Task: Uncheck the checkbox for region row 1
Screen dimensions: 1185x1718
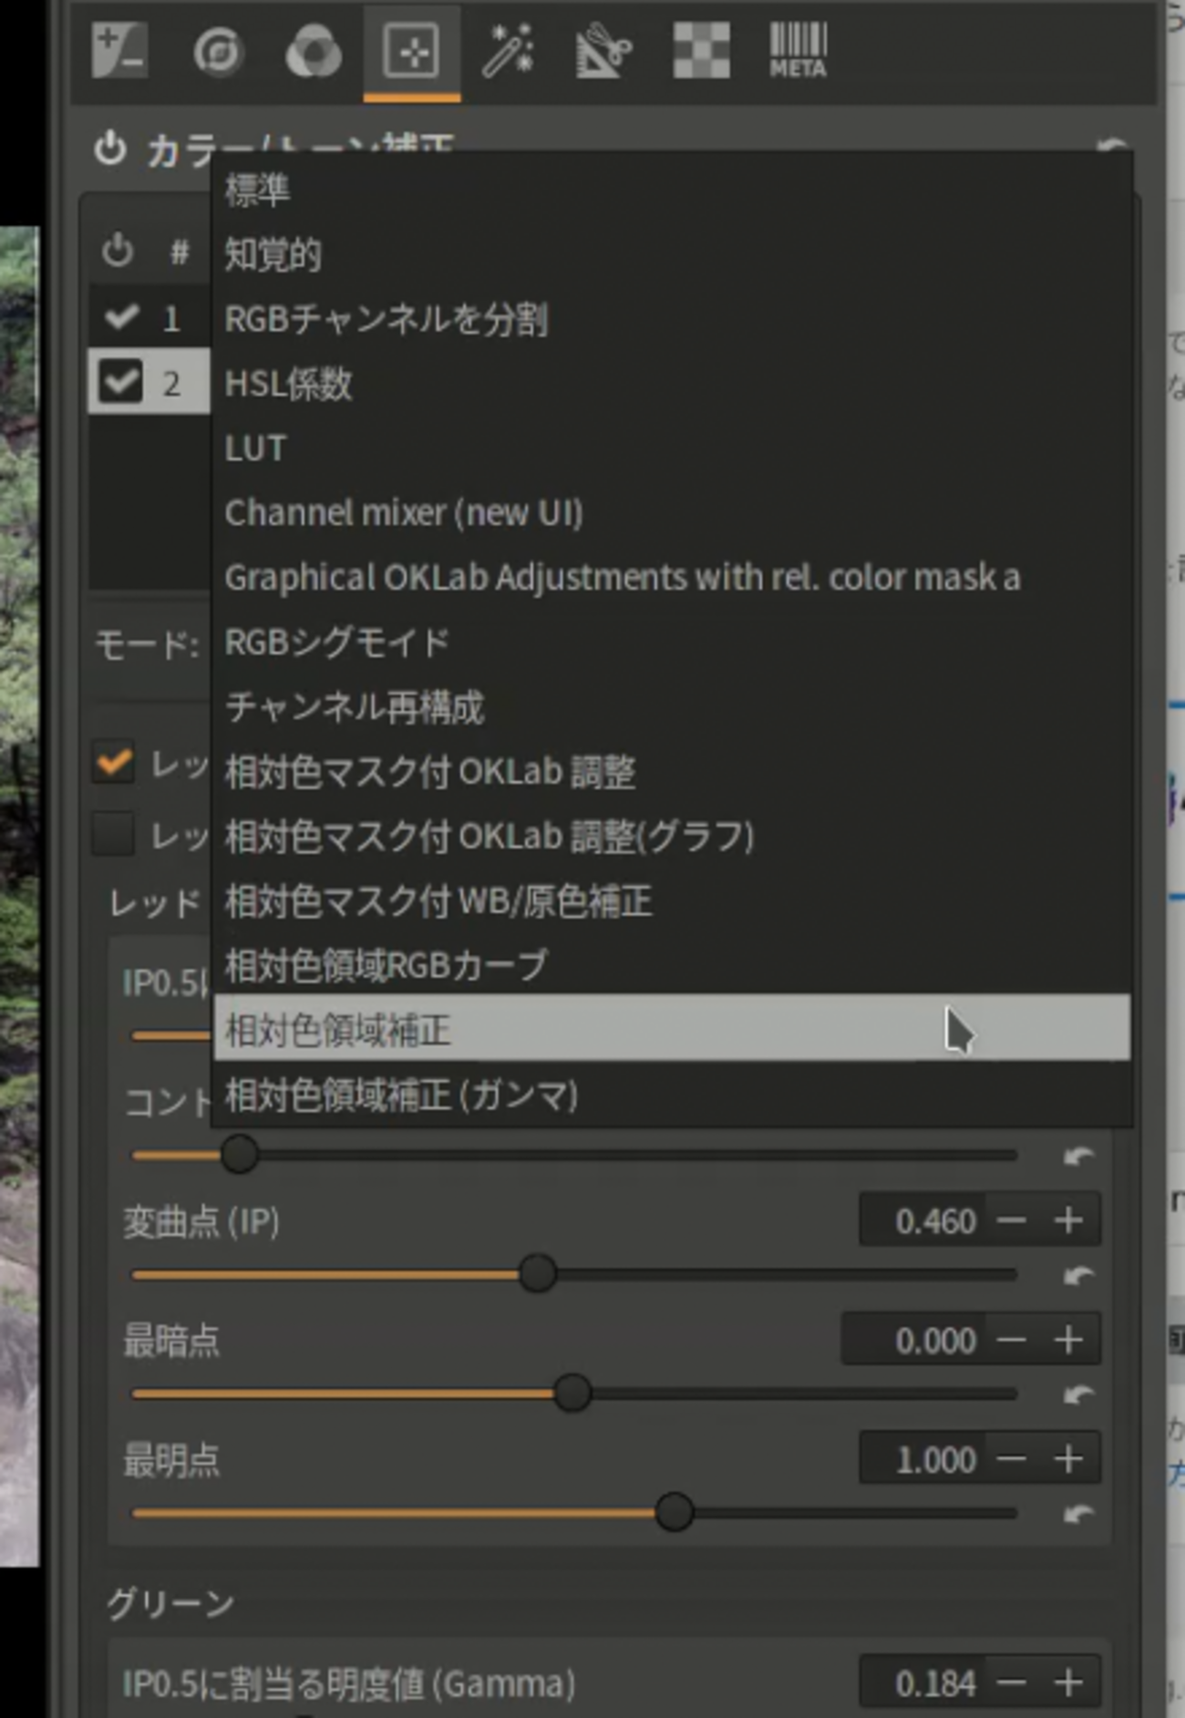Action: point(121,318)
